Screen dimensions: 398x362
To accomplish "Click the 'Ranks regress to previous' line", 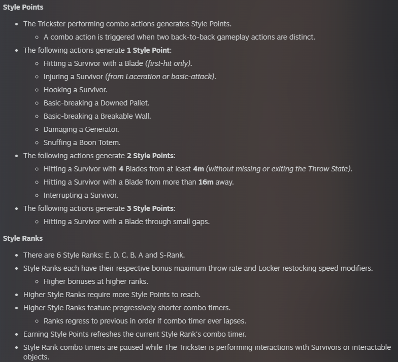I will pos(145,321).
